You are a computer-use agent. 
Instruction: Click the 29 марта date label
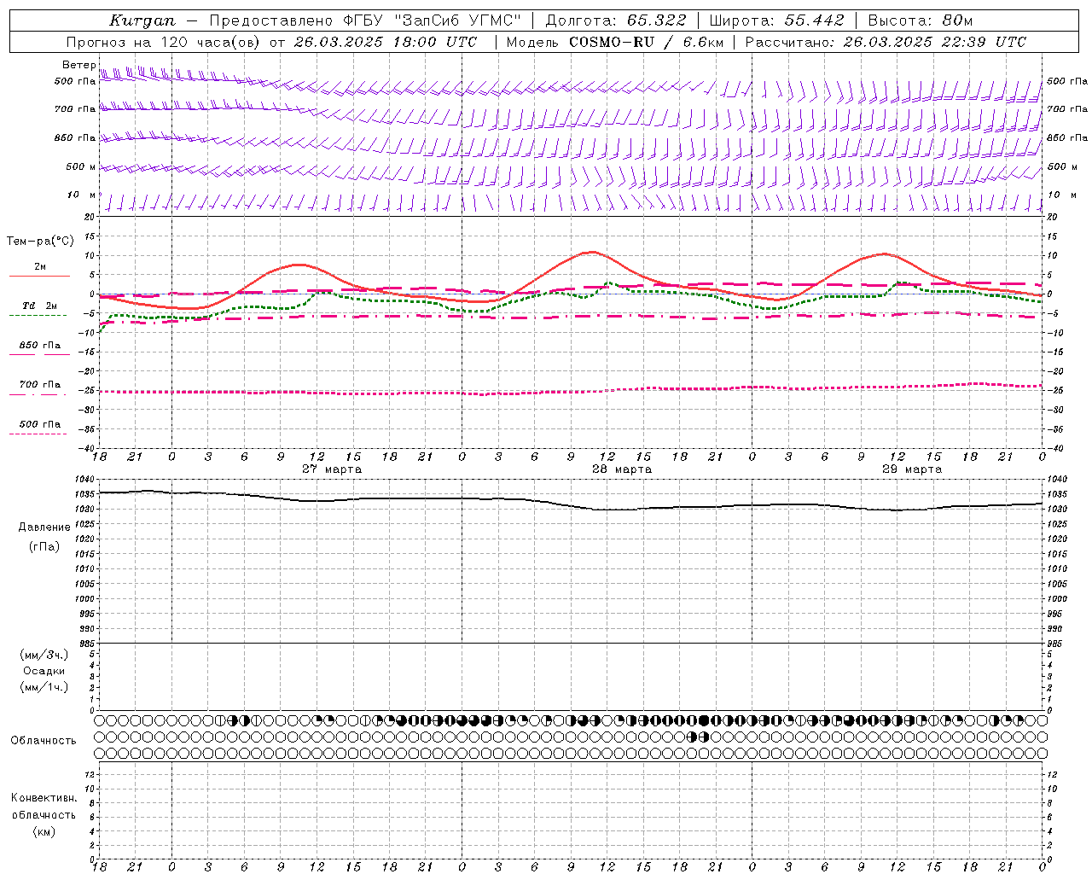tap(912, 469)
